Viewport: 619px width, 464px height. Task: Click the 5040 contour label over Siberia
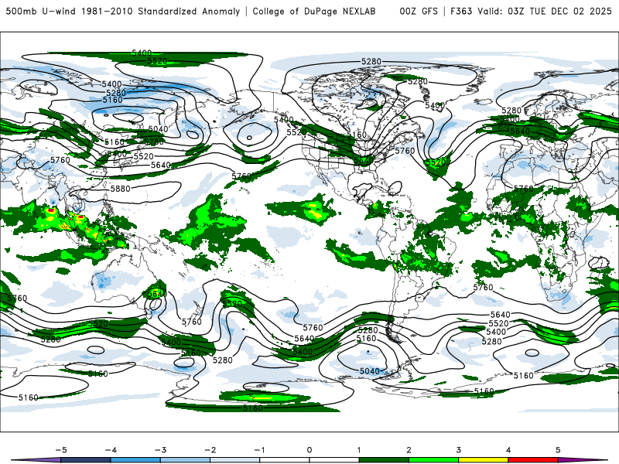pos(158,129)
